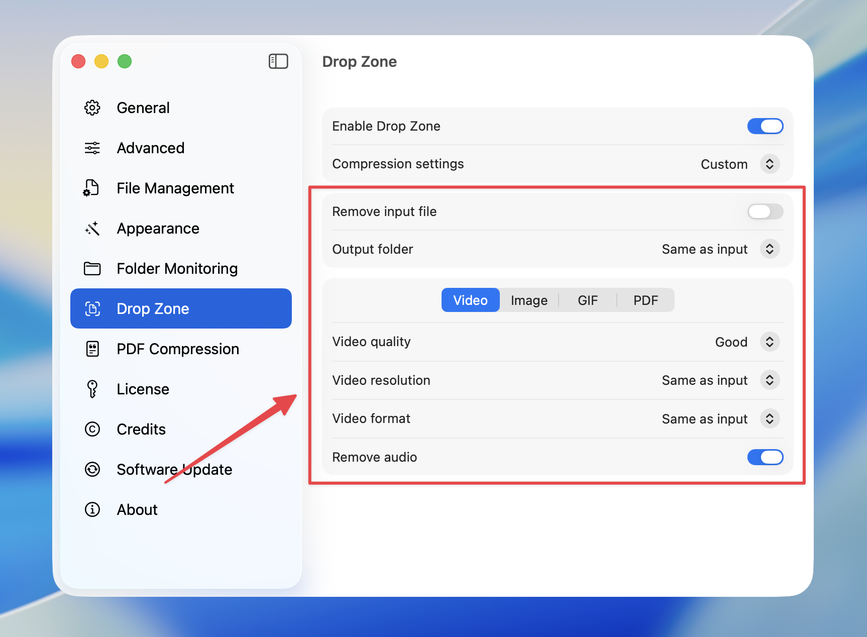Minimize window with yellow button
The height and width of the screenshot is (637, 867).
pyautogui.click(x=101, y=61)
